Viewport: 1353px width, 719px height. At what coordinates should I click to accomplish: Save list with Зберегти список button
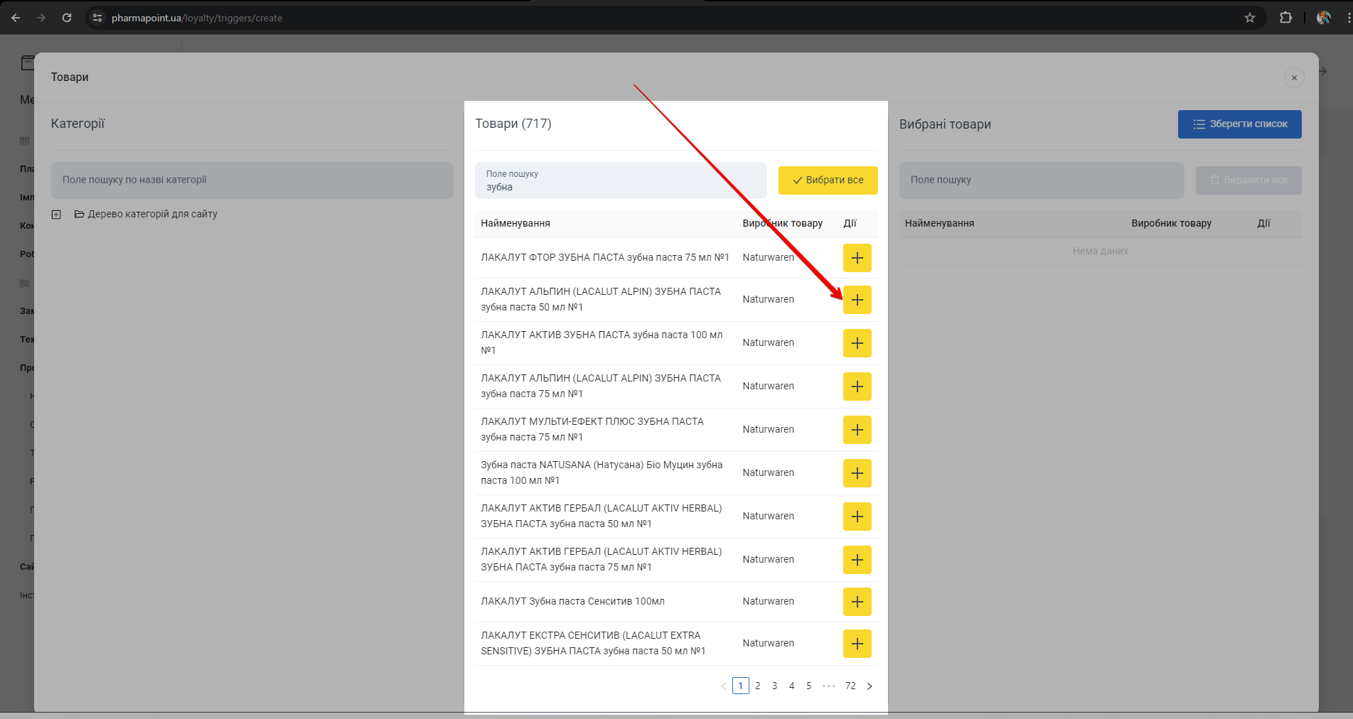pos(1239,124)
